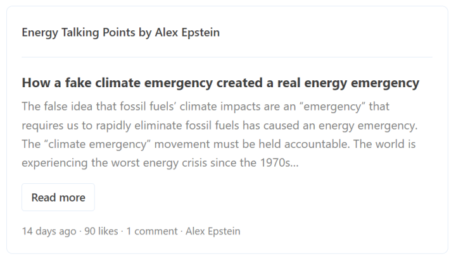This screenshot has height=266, width=456.
Task: Click the '90 likes' count
Action: tap(101, 231)
